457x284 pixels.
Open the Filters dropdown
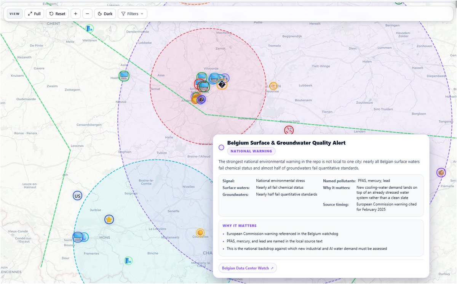click(x=132, y=14)
